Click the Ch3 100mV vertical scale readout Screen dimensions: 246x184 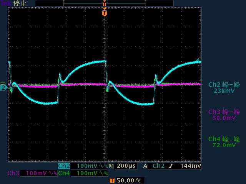pos(37,173)
